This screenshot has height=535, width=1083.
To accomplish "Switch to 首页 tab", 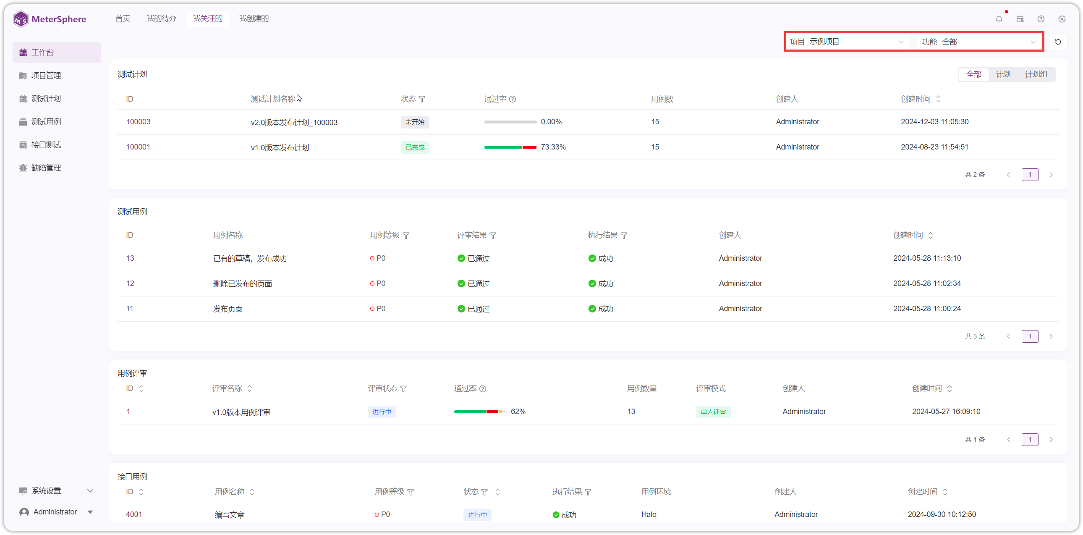I will pos(123,18).
